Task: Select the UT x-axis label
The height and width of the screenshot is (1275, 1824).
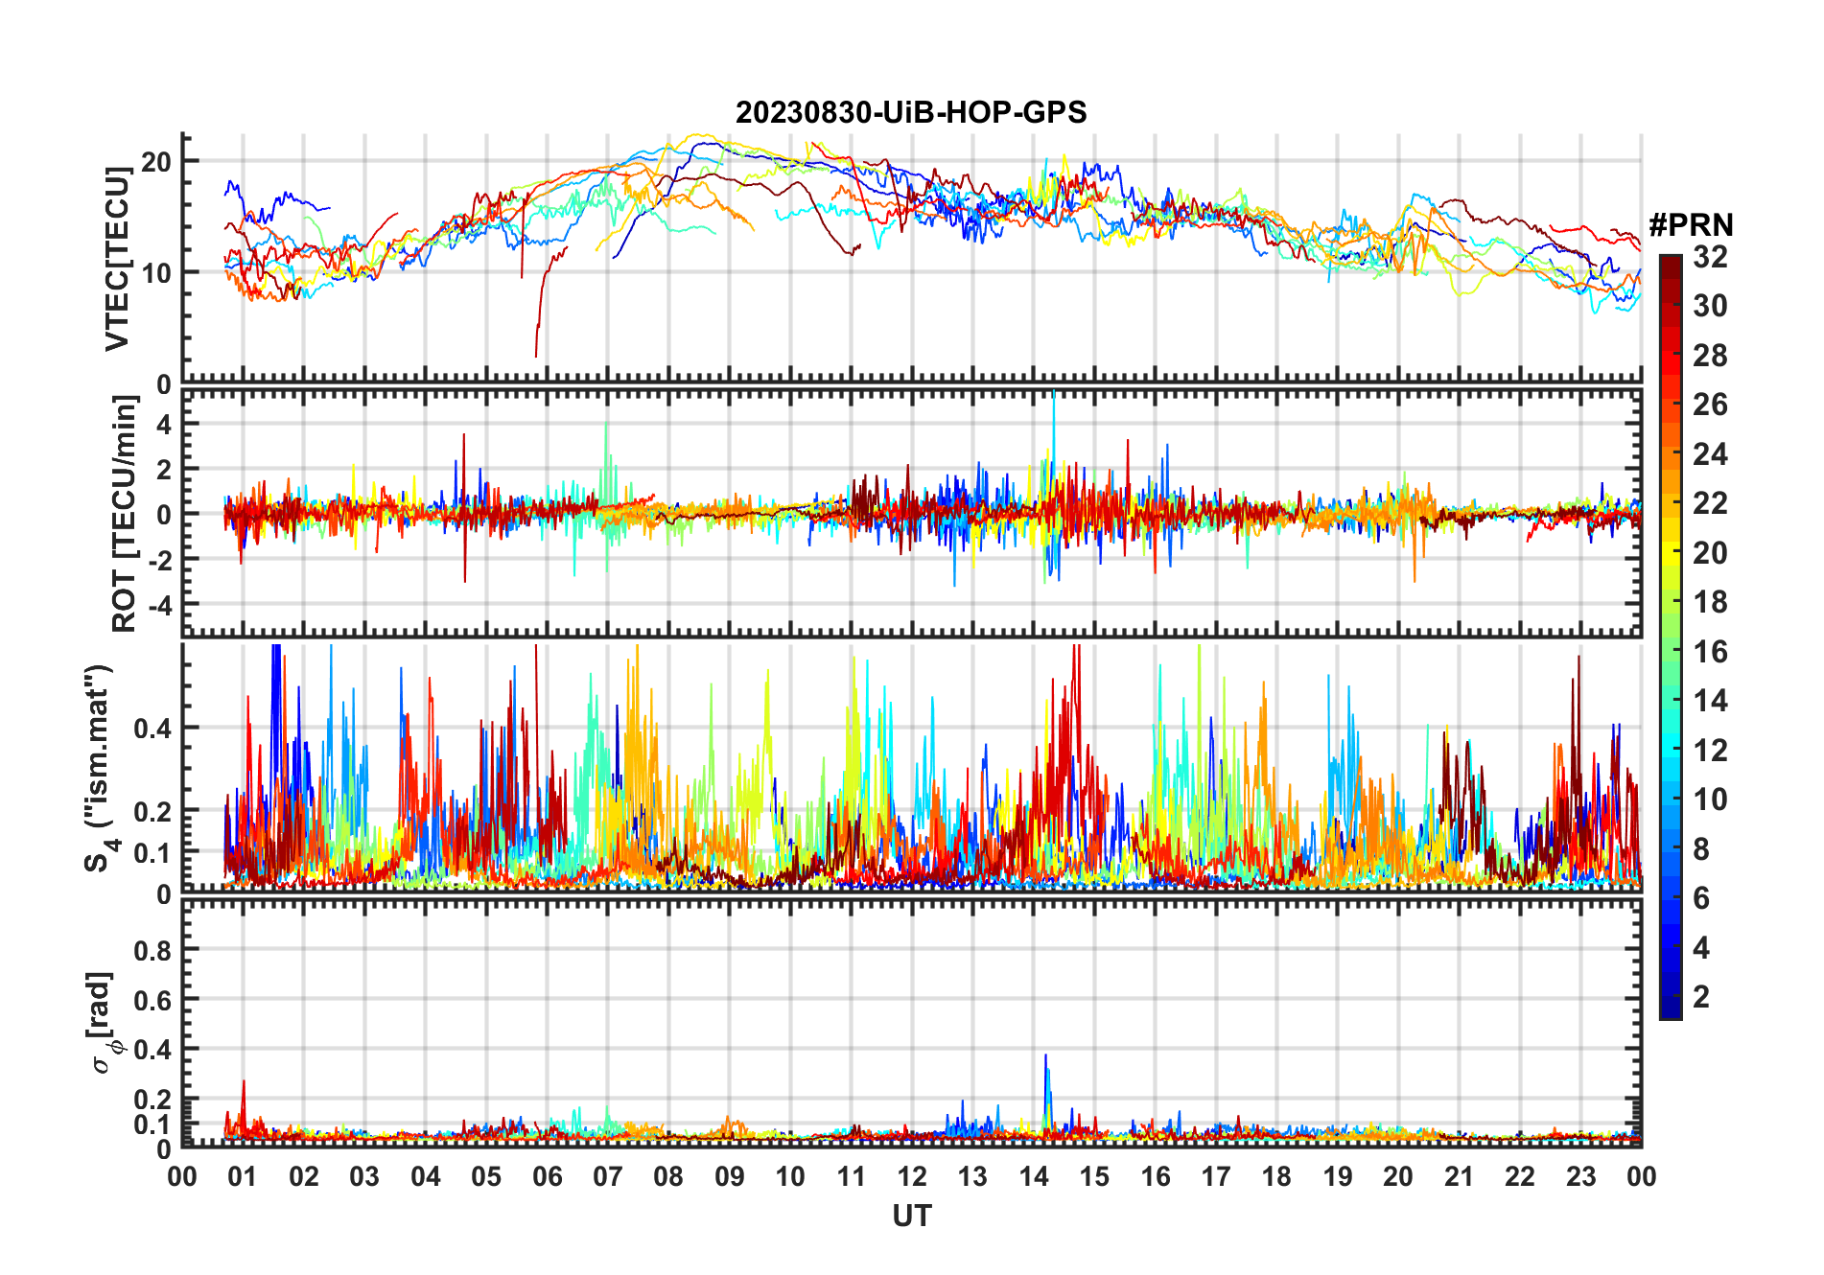Action: [911, 1216]
